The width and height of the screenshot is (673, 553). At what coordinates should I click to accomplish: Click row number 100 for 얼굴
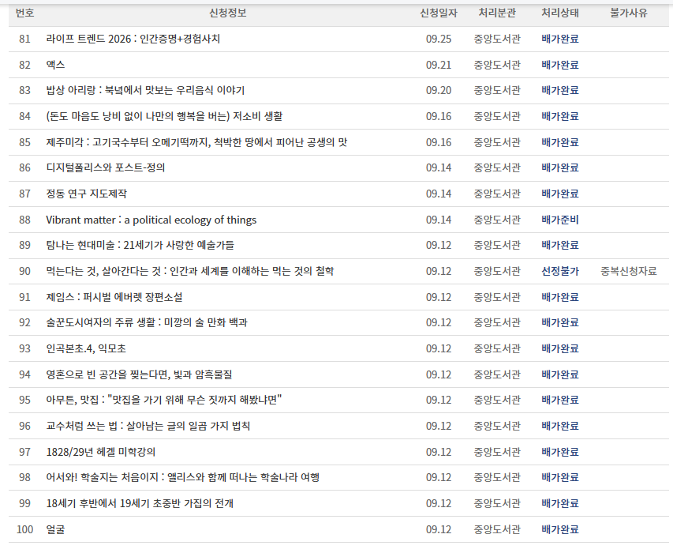(26, 529)
